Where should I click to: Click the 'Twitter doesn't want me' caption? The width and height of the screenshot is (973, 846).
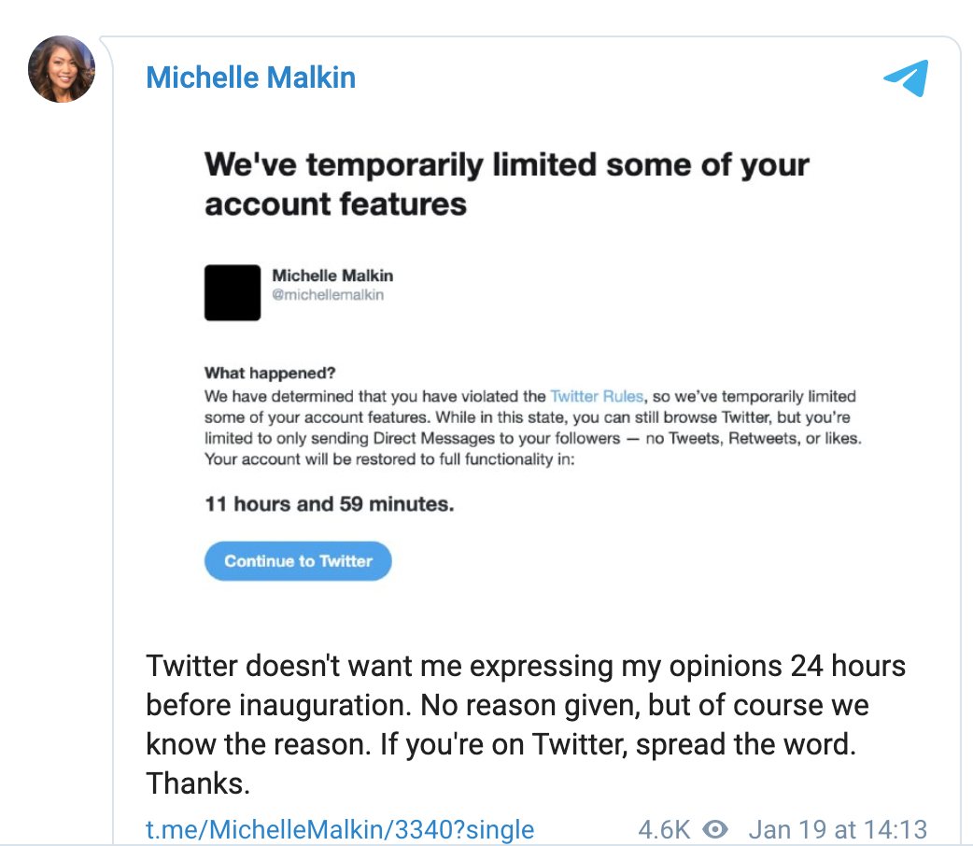(x=525, y=667)
